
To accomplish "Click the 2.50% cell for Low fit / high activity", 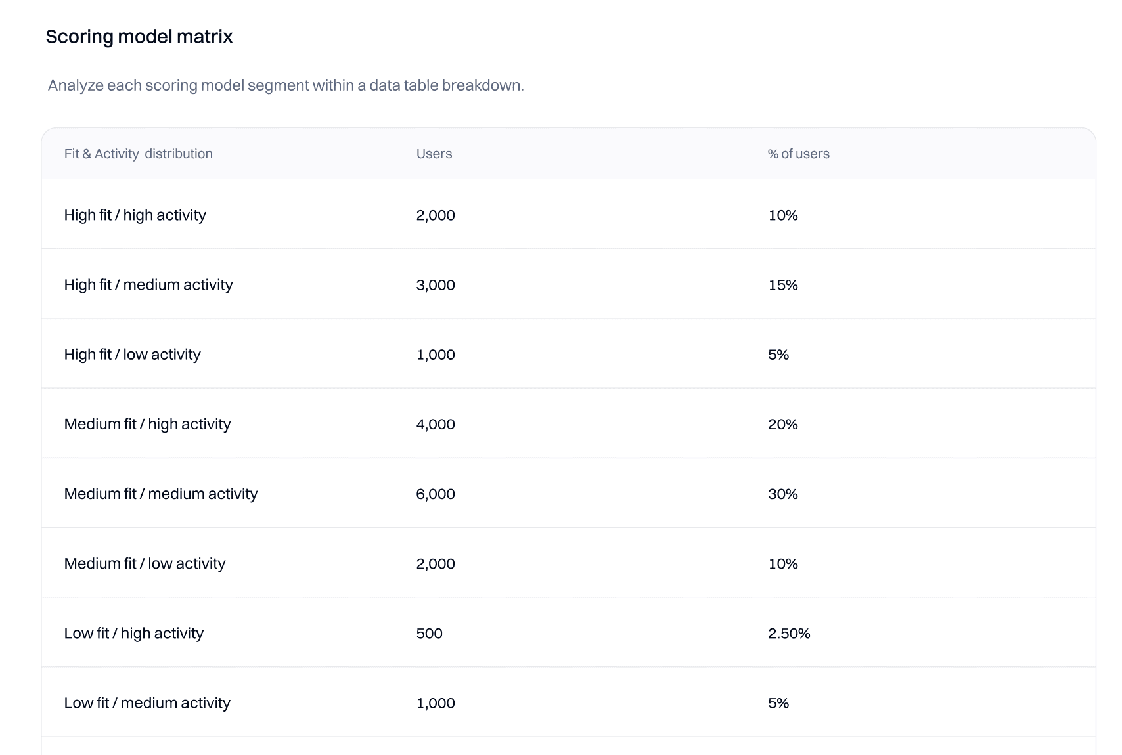I will pos(789,633).
